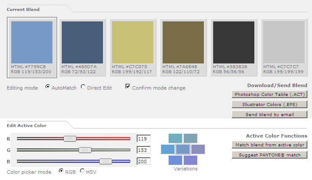This screenshot has width=312, height=180.
Task: Pick the teal top-left variation swatch
Action: tap(175, 138)
